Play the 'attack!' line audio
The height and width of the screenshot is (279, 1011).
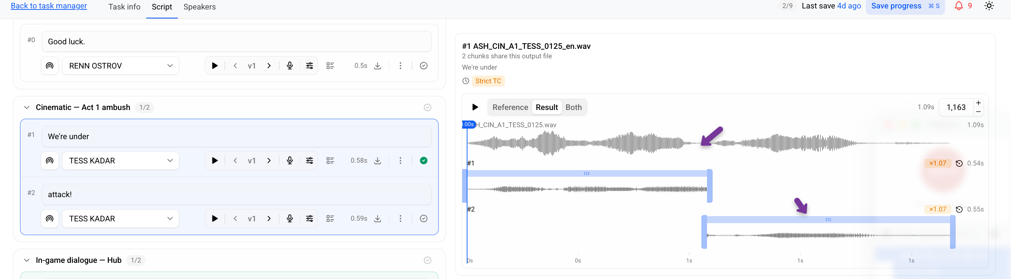tap(215, 218)
